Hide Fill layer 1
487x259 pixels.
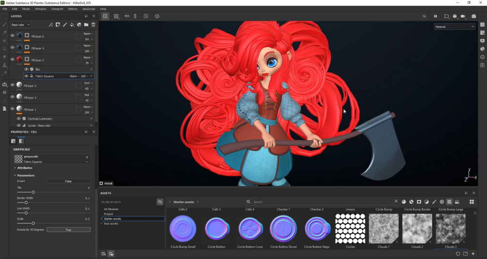point(13,108)
